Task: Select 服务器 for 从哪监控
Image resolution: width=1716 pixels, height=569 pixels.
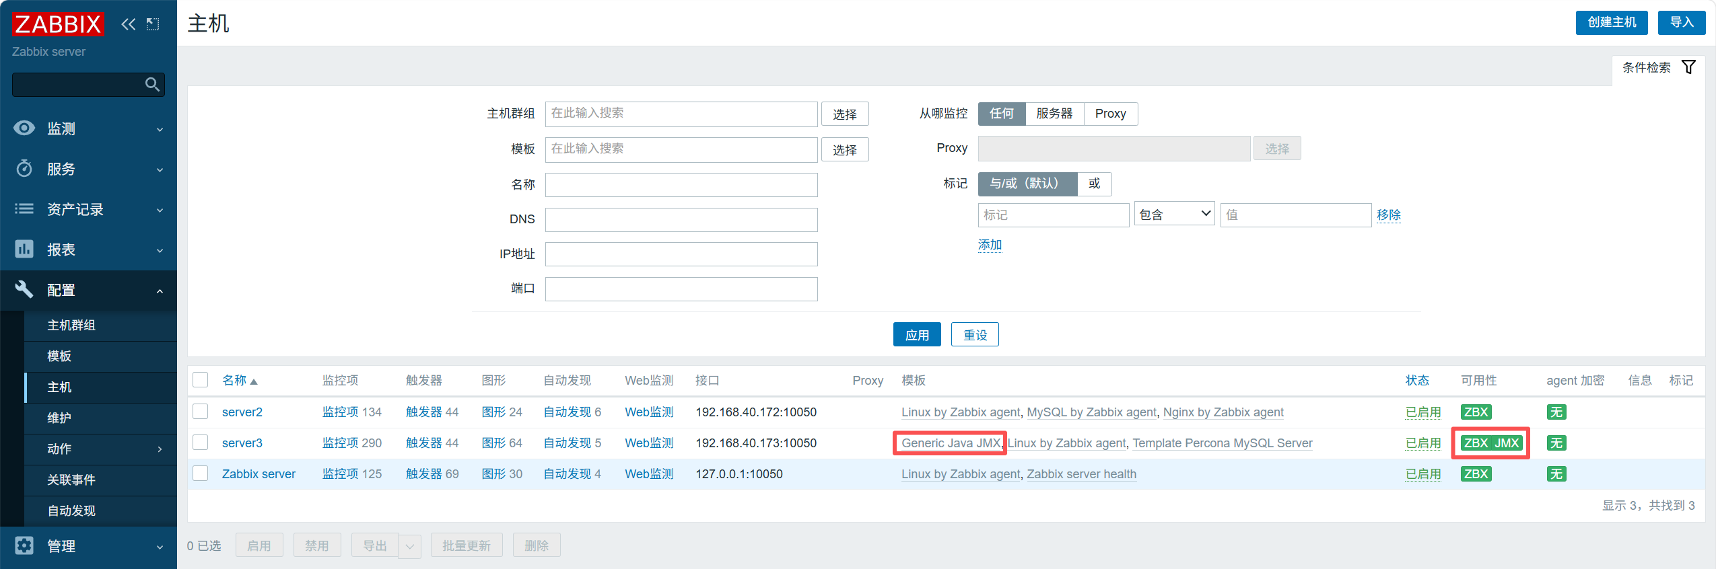Action: pos(1054,114)
